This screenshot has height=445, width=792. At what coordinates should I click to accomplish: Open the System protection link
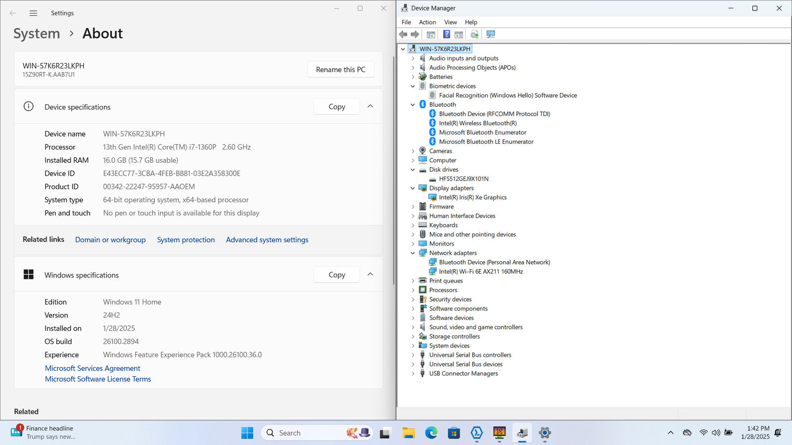pos(186,240)
